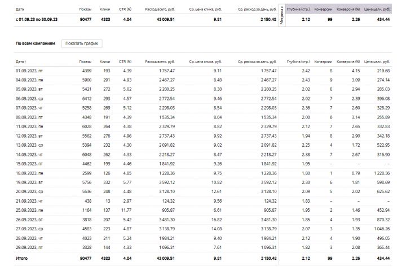
Task: Click the sort arrow beside Дата in daily table
Action: coord(25,61)
